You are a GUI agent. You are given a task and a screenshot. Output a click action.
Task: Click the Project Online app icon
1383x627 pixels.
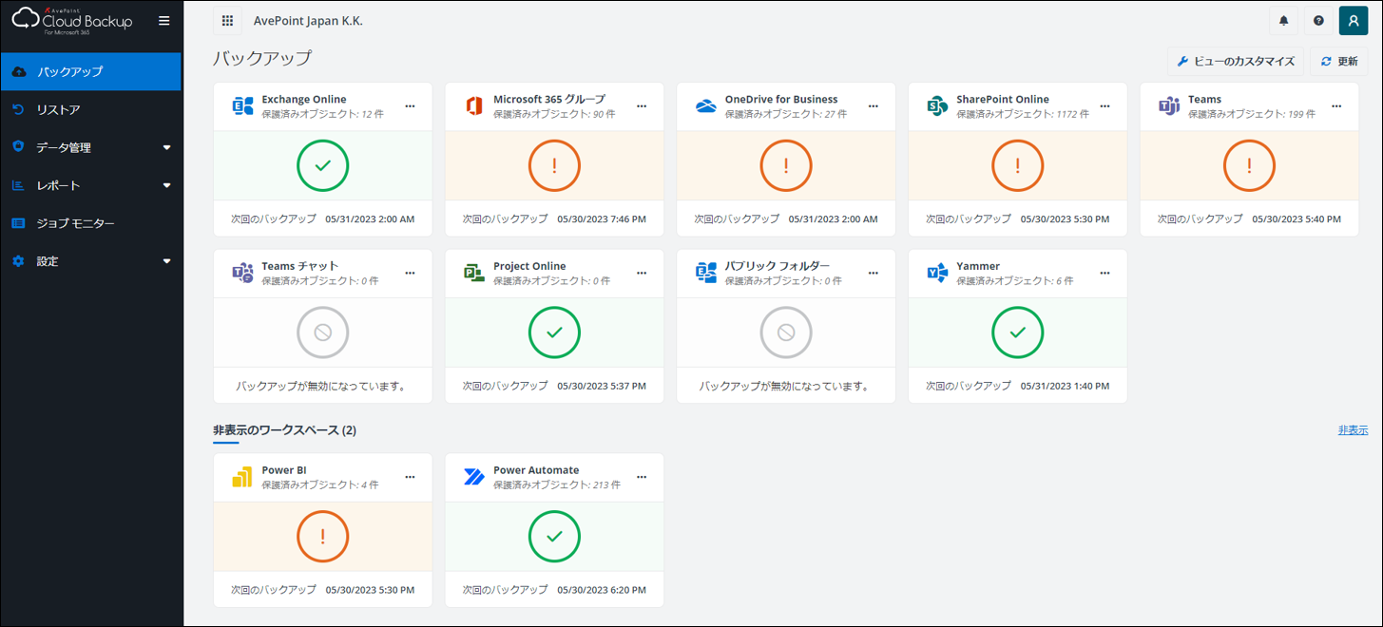[474, 273]
